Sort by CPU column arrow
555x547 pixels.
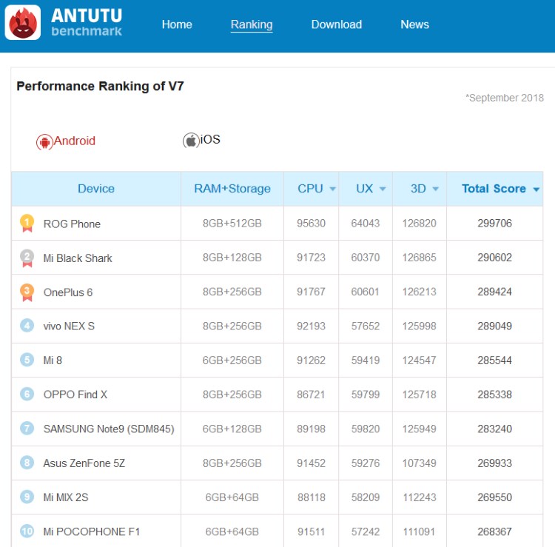coord(332,189)
